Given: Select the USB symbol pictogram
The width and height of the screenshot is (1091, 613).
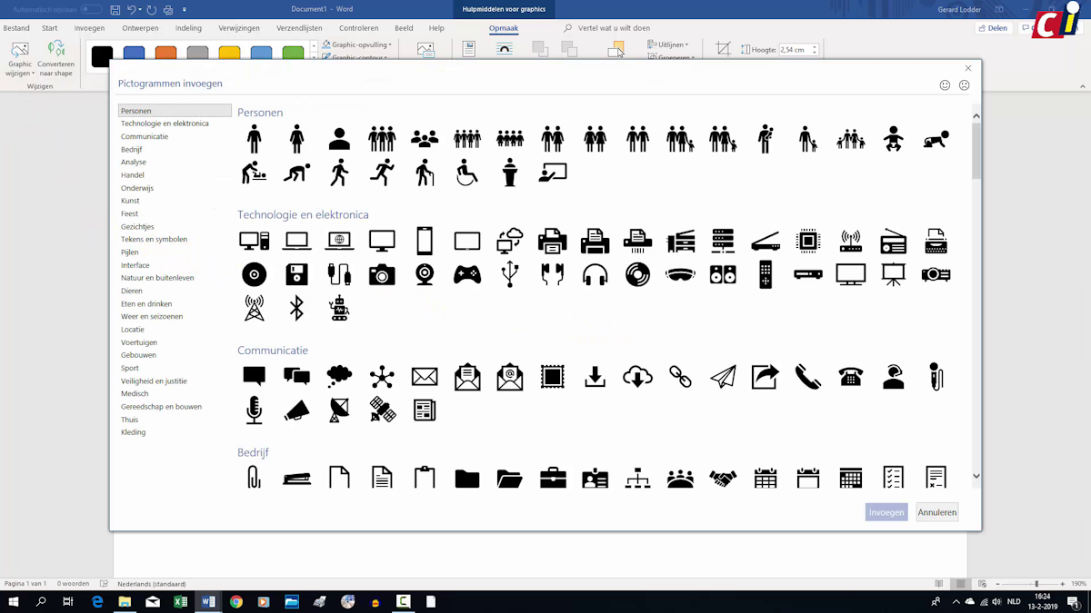Looking at the screenshot, I should [510, 274].
